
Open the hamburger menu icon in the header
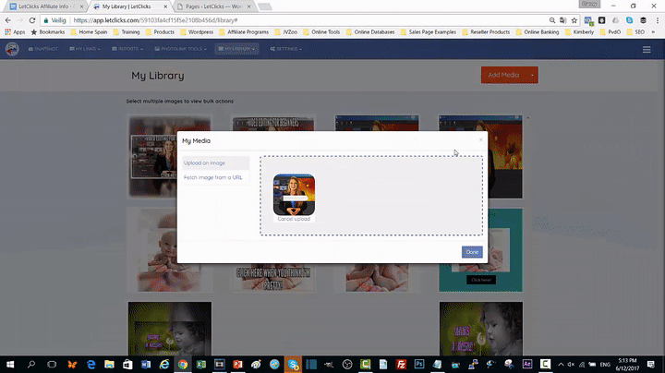[x=646, y=49]
